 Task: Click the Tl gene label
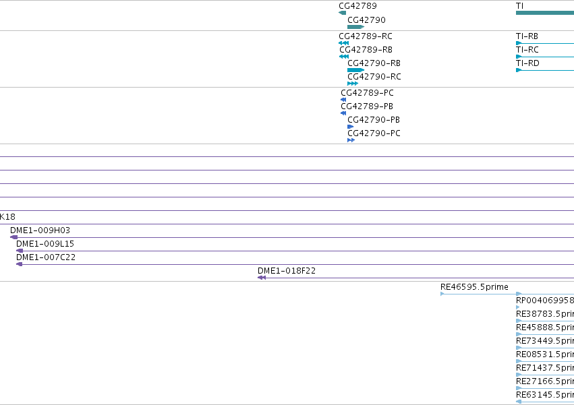point(519,6)
